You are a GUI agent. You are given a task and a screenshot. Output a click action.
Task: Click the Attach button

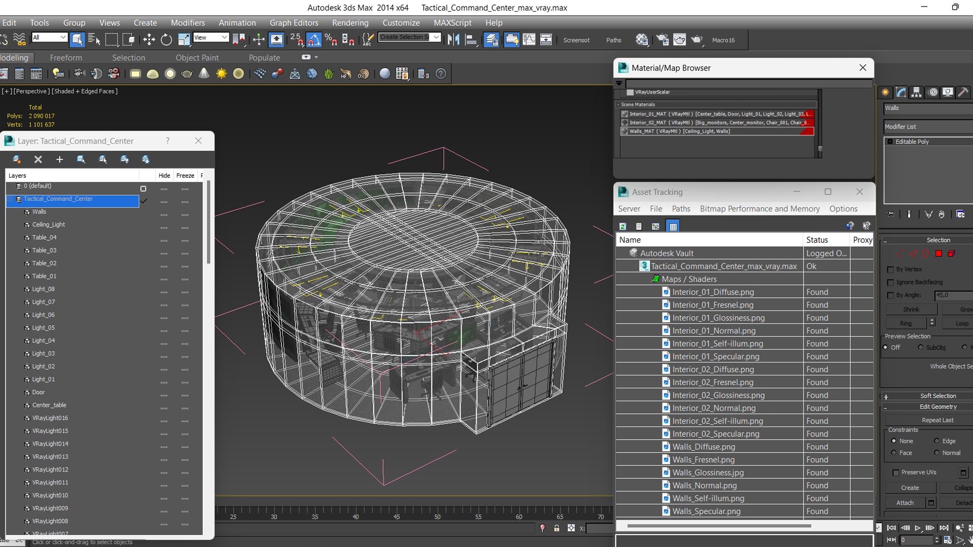click(x=905, y=502)
